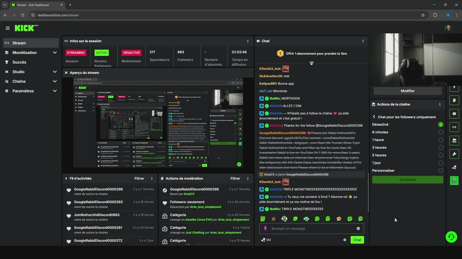
Task: Select the Désactivé radio option
Action: click(x=441, y=124)
